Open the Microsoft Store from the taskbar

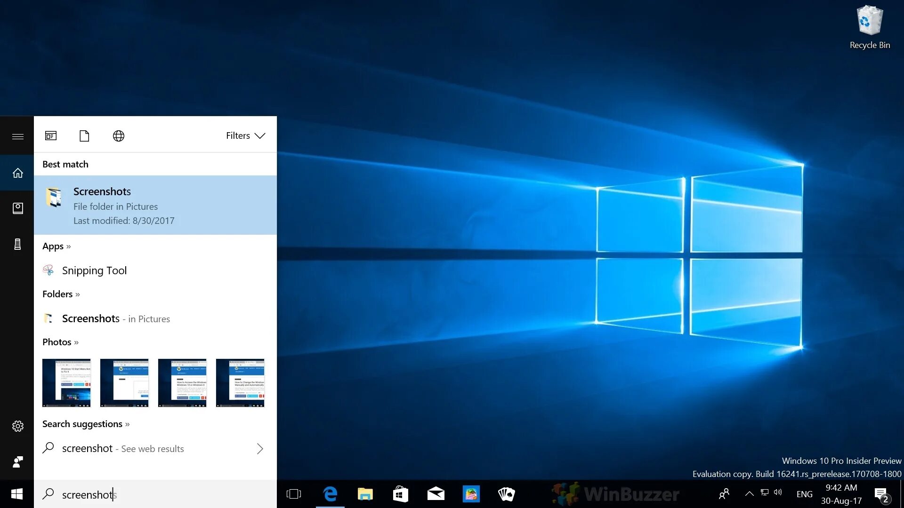[401, 494]
